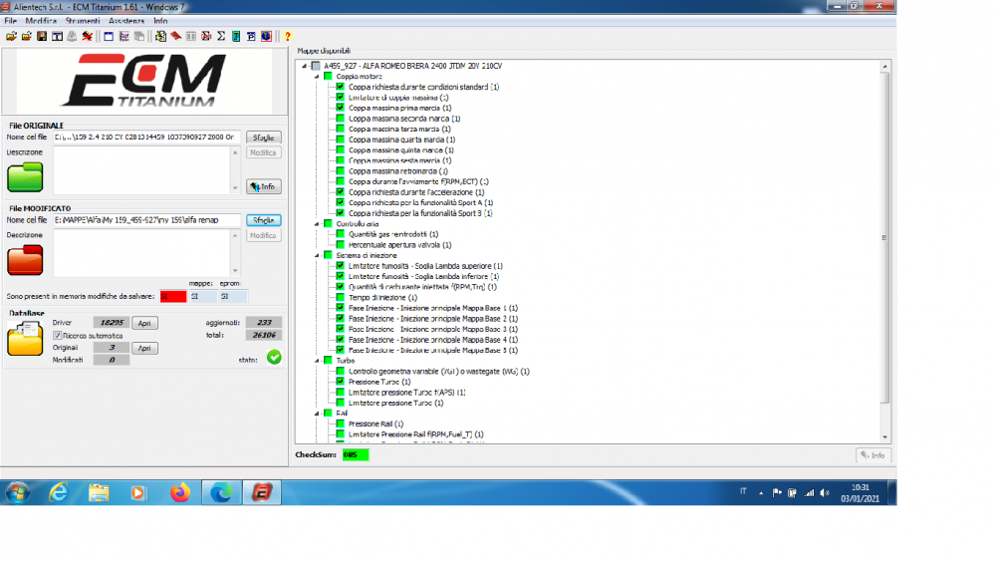Screen dimensions: 996x561
Task: Click the red X delete toolbar icon
Action: (88, 36)
